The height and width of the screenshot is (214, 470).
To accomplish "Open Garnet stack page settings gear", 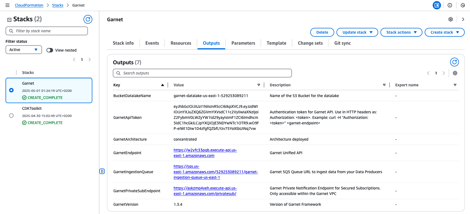I will [x=451, y=19].
